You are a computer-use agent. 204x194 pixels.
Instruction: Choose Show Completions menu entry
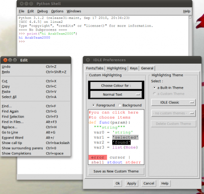tap(36, 153)
